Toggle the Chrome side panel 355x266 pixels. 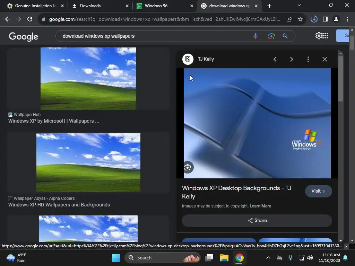[x=325, y=19]
